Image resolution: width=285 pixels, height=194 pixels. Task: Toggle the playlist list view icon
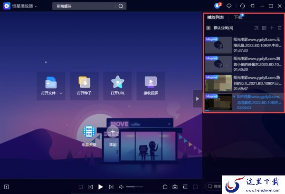coord(264,28)
